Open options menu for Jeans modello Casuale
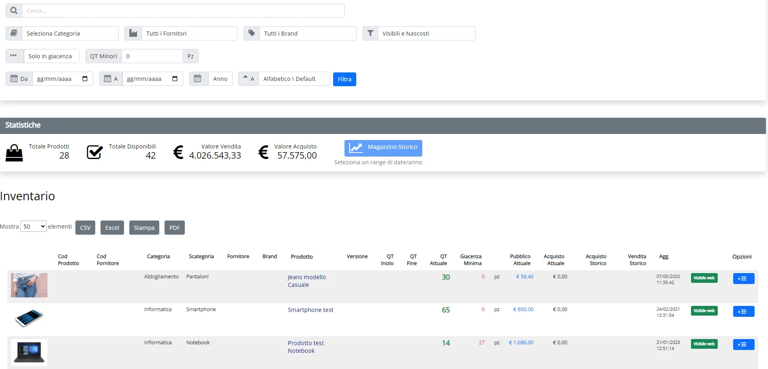The height and width of the screenshot is (369, 768). point(744,278)
